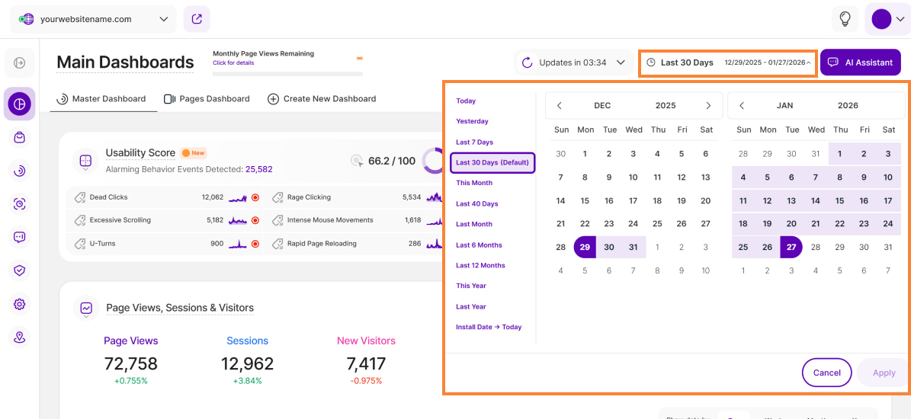The image size is (911, 419).
Task: Click the location pin sidebar icon
Action: coord(20,337)
